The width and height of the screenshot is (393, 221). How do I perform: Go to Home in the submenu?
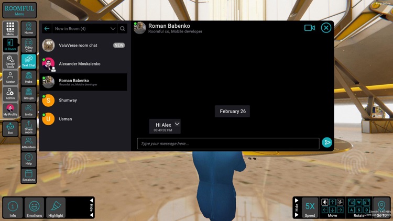[x=29, y=29]
